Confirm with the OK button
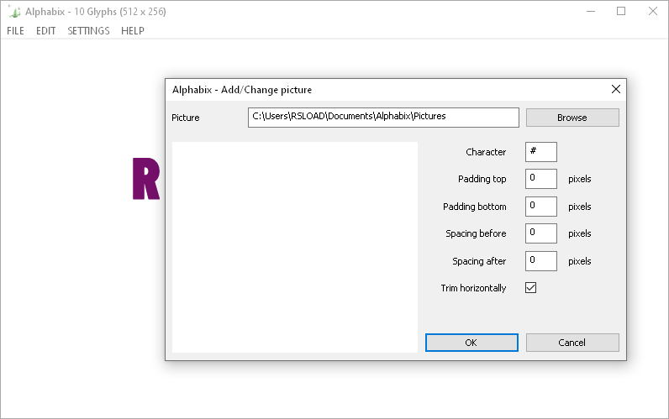The width and height of the screenshot is (669, 419). [471, 343]
